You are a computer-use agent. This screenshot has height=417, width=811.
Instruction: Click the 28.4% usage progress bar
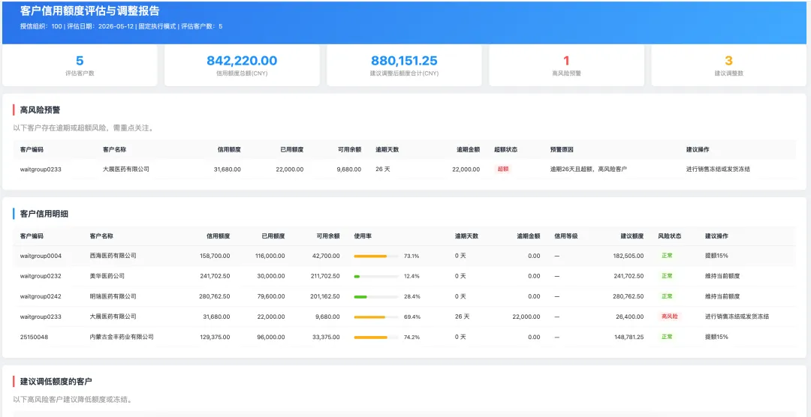coord(376,296)
